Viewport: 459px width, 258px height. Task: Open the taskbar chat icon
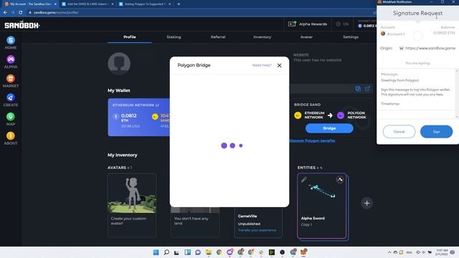[x=198, y=252]
